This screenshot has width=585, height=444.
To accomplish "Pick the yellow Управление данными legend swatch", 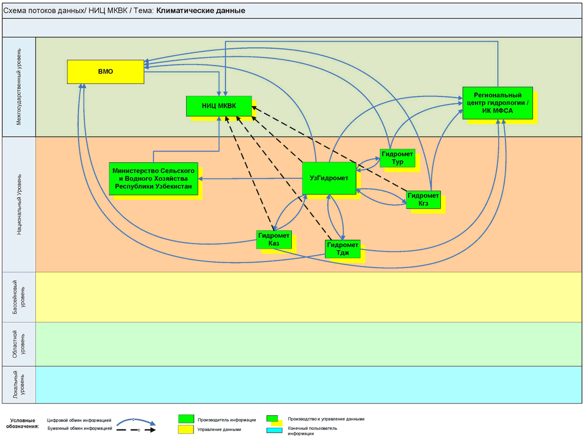I will pos(186,429).
